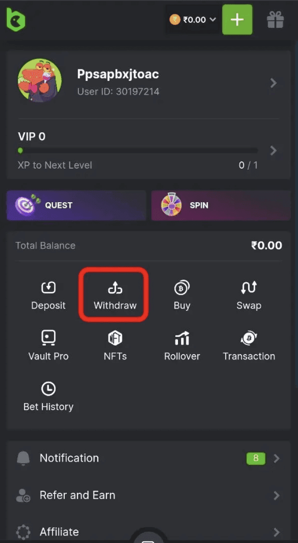Screen dimensions: 298x543
Task: Open Vault Pro
Action: 48,344
